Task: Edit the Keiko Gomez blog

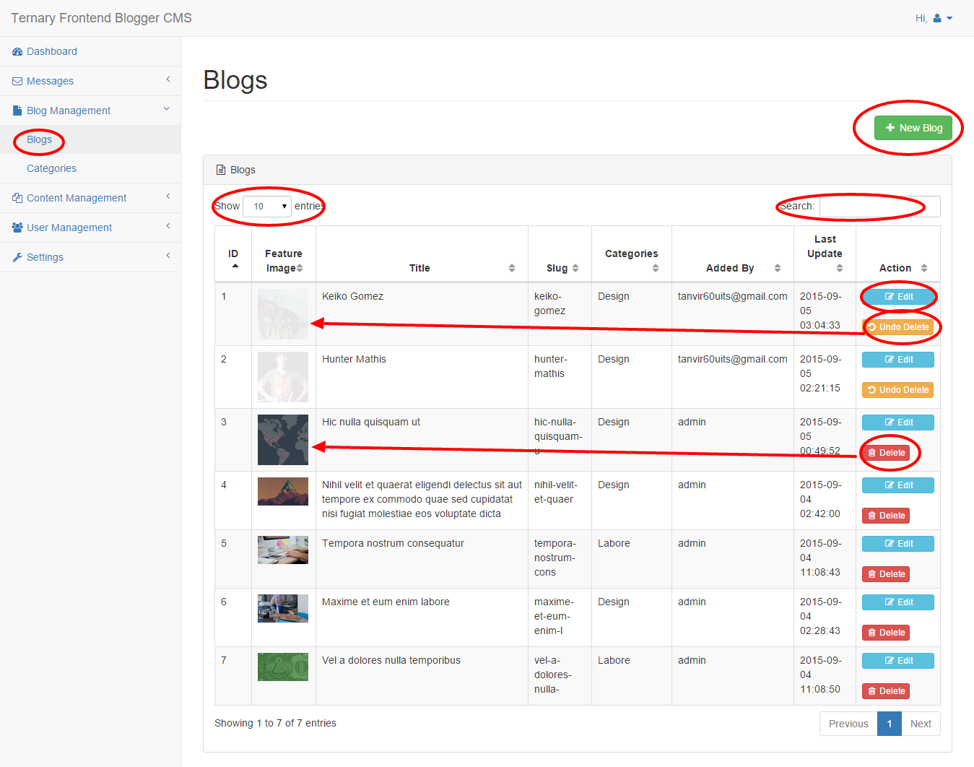Action: pos(898,297)
